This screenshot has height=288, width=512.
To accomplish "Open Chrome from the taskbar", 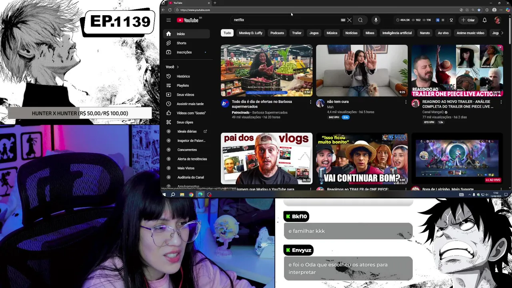I will pos(191,195).
